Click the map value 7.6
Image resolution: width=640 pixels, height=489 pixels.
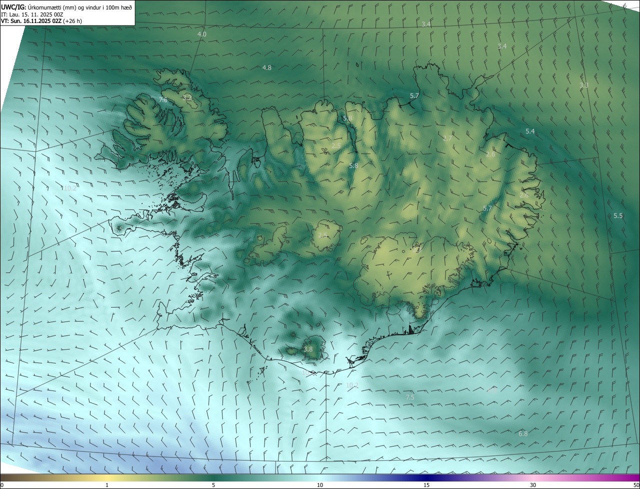(x=163, y=100)
